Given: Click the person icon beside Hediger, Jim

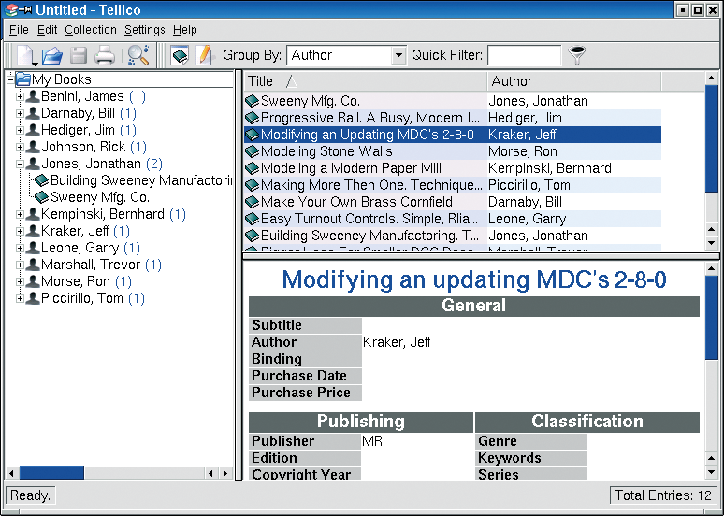Looking at the screenshot, I should click(x=33, y=130).
